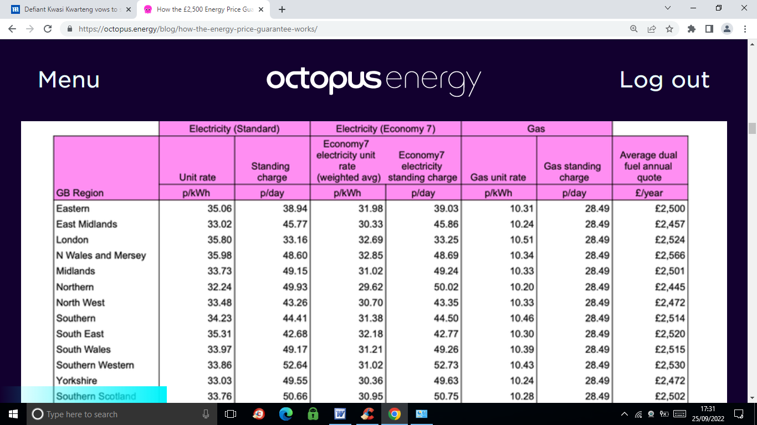757x425 pixels.
Task: Click the browser back arrow
Action: point(12,29)
